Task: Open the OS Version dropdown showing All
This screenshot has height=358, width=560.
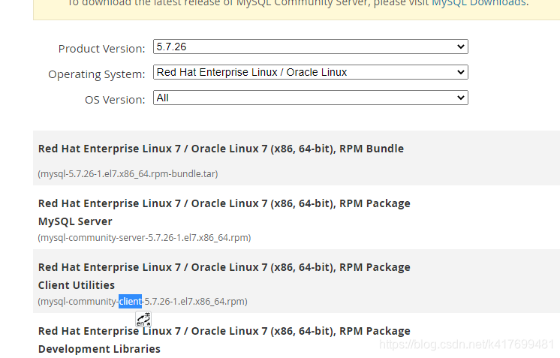Action: (310, 98)
